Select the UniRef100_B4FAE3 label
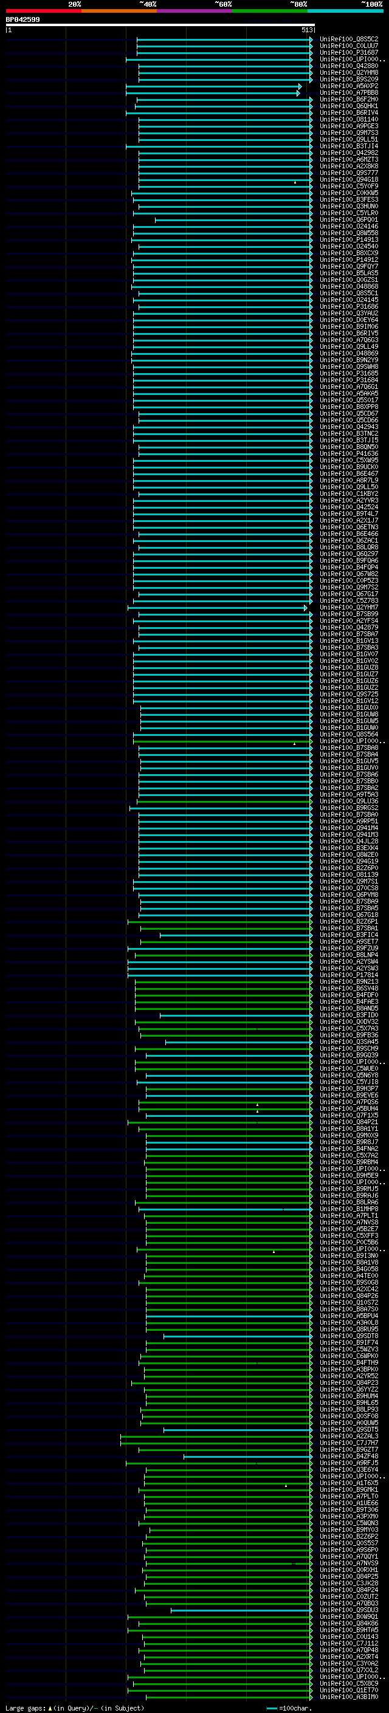389x1713 pixels. tap(348, 1001)
